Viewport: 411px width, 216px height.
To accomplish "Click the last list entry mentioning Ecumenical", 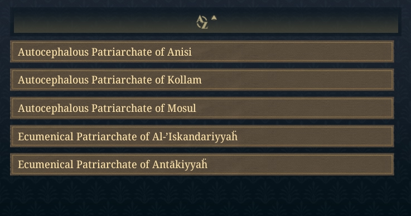I will (202, 164).
